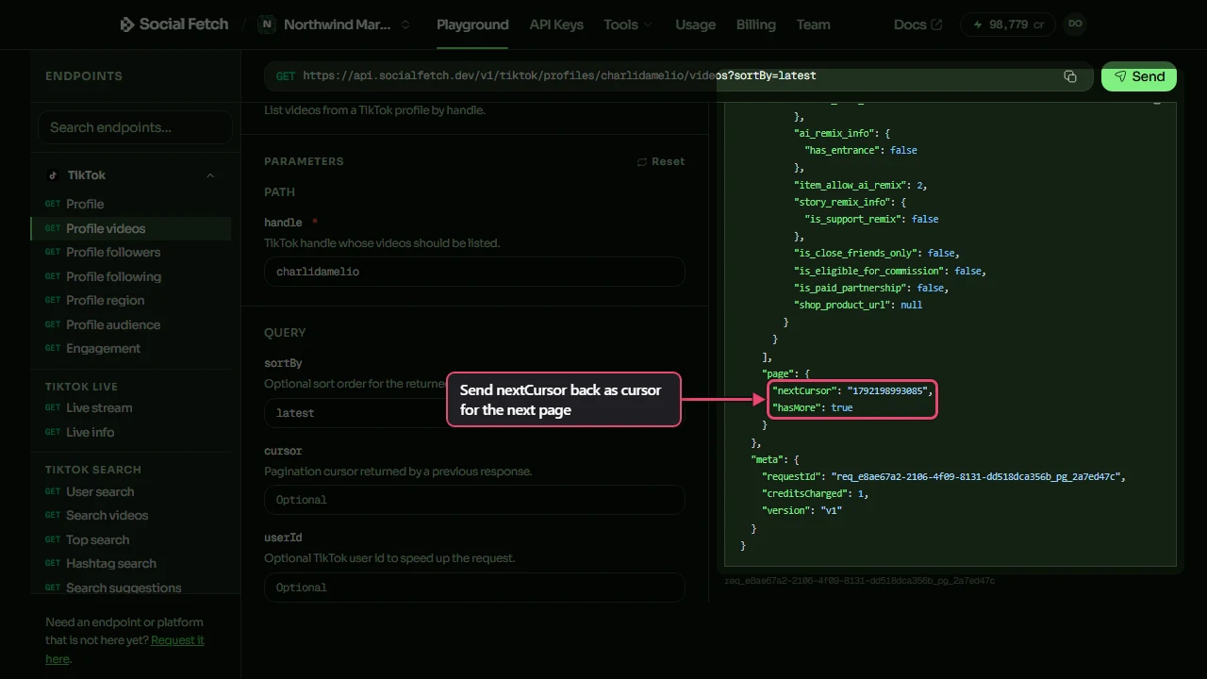Switch to the Playground tab

click(472, 25)
